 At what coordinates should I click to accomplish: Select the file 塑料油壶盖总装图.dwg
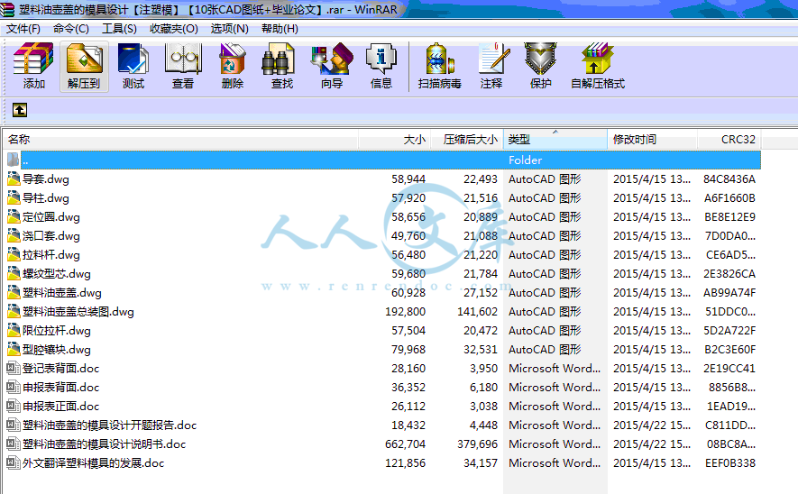(x=78, y=311)
